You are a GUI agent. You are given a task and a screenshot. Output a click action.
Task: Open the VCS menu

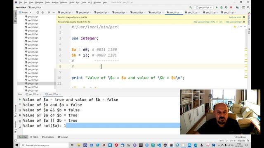pyautogui.click(x=90, y=2)
